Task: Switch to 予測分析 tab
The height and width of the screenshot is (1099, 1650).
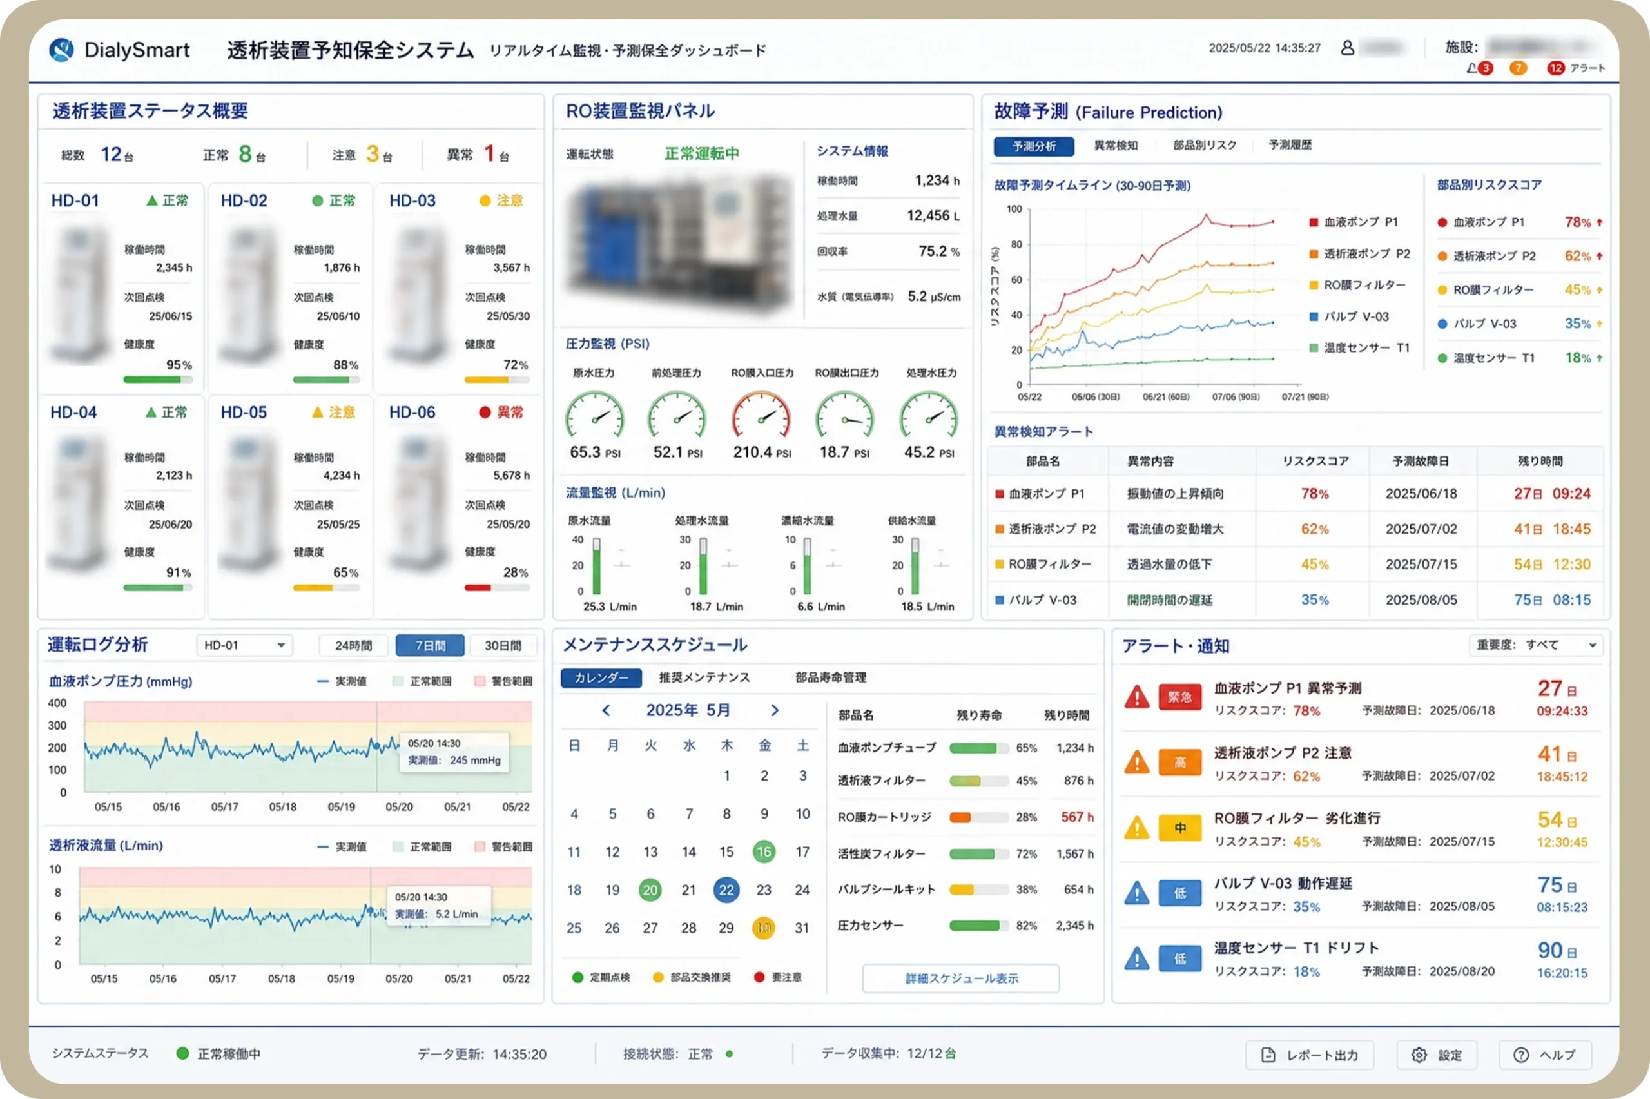Action: 1034,146
